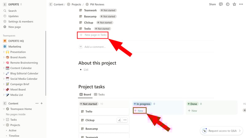Expand the Media List page
Image resolution: width=246 pixels, height=138 pixels.
[4, 95]
